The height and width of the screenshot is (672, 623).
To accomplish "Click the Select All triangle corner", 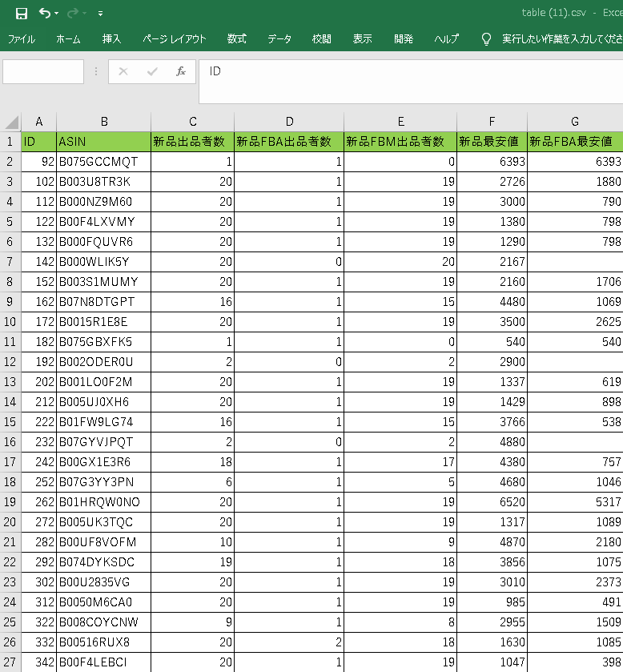I will tap(11, 123).
